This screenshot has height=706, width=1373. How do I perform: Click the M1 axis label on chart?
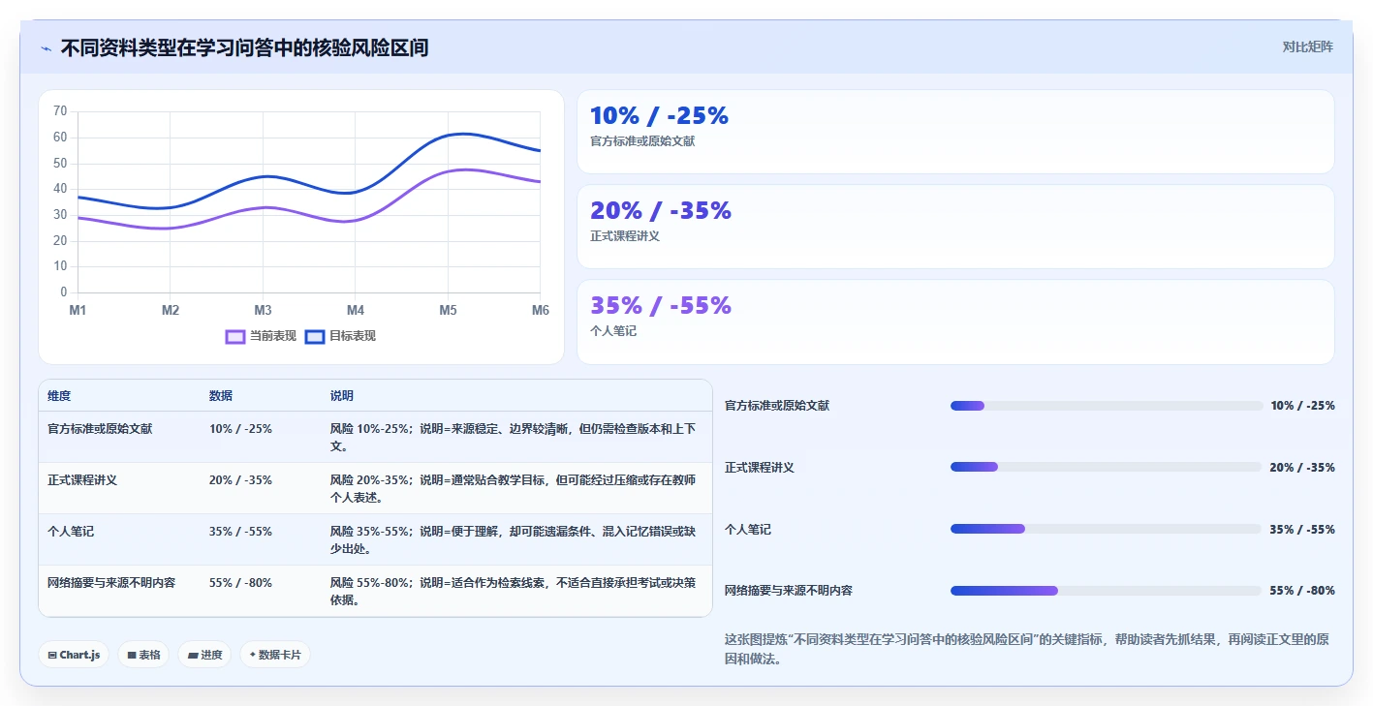click(78, 310)
